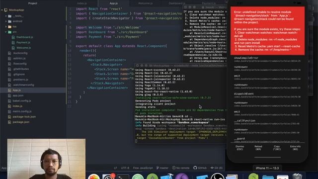Open index.js in the project tree
The image size is (318, 179).
coord(17,106)
